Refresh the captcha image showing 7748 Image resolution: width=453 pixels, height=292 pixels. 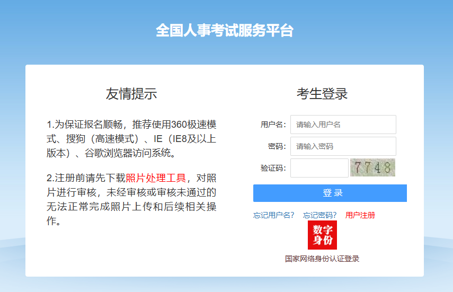(x=372, y=167)
